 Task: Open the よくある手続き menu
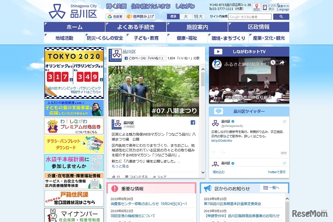point(135,27)
